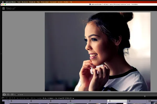
Task: Click the second monitor window button
Action: tap(7, 98)
